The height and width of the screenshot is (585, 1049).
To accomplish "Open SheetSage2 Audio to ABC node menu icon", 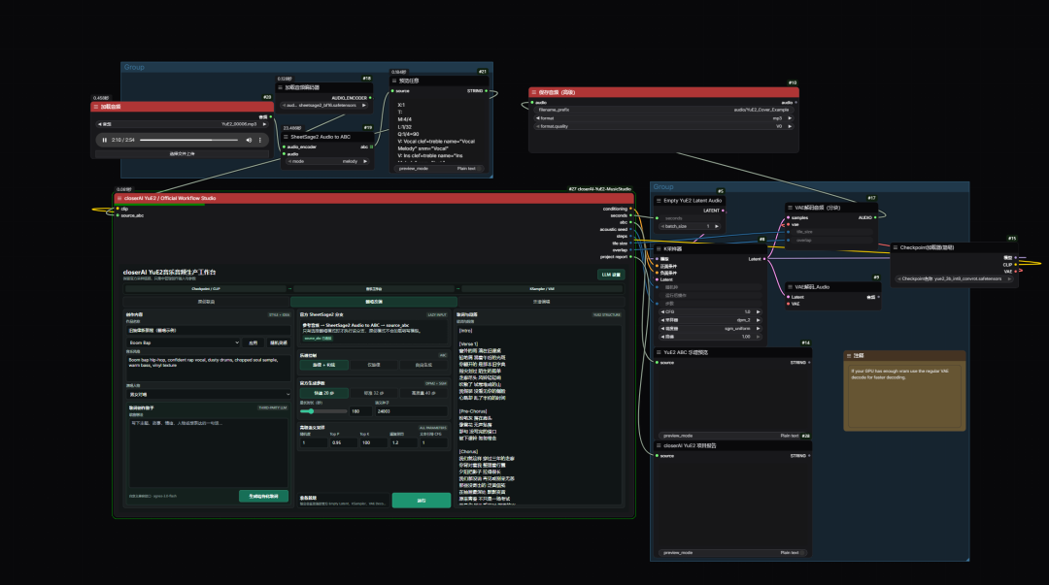I will coord(286,137).
